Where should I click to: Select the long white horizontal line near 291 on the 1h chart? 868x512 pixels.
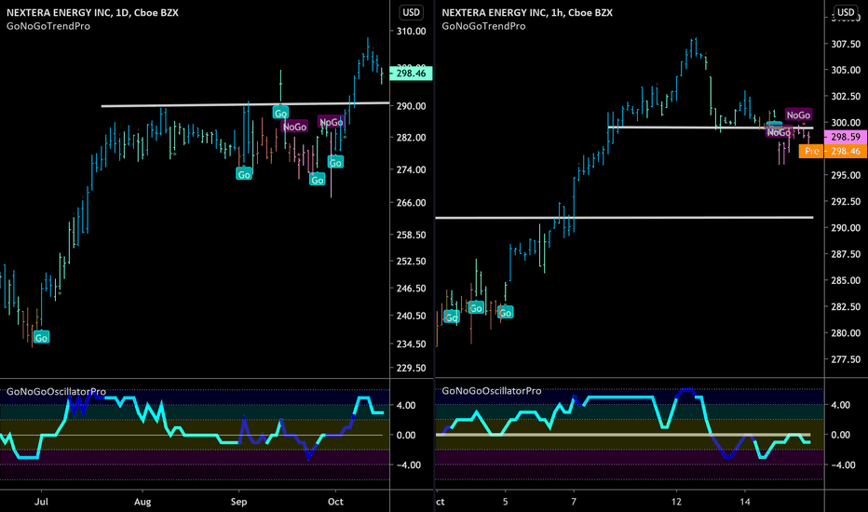point(624,218)
